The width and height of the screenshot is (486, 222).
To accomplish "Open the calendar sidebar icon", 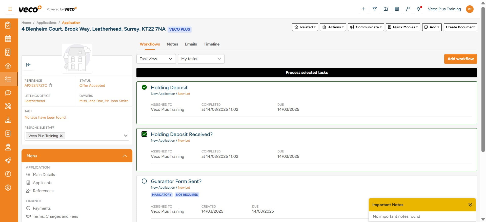I will [x=8, y=39].
